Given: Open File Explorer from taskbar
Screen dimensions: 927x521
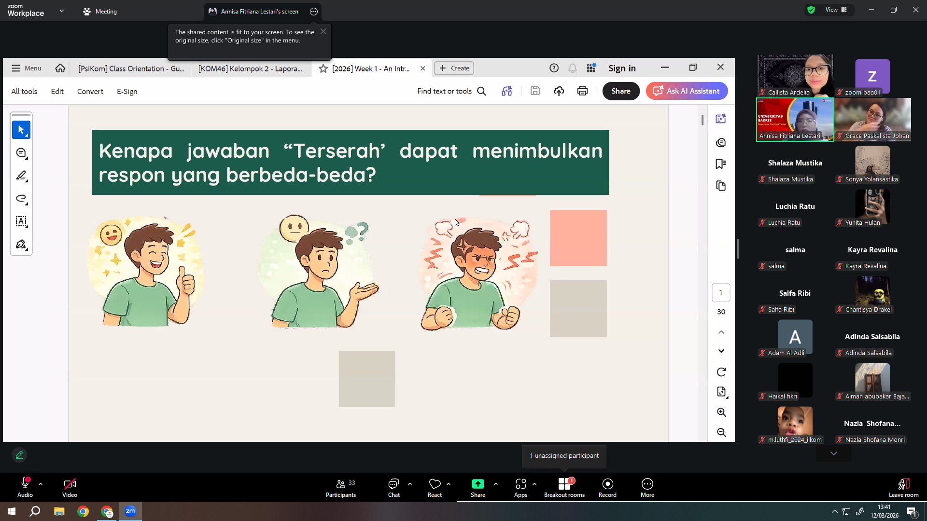Looking at the screenshot, I should point(59,511).
